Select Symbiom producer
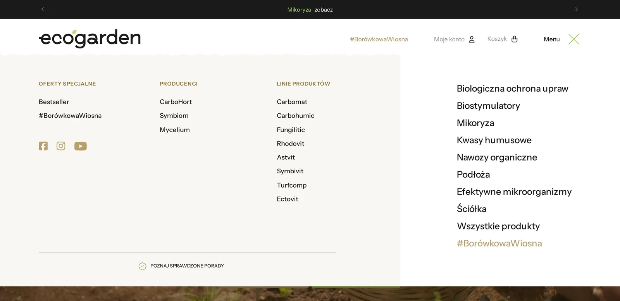The width and height of the screenshot is (620, 301). 174,116
